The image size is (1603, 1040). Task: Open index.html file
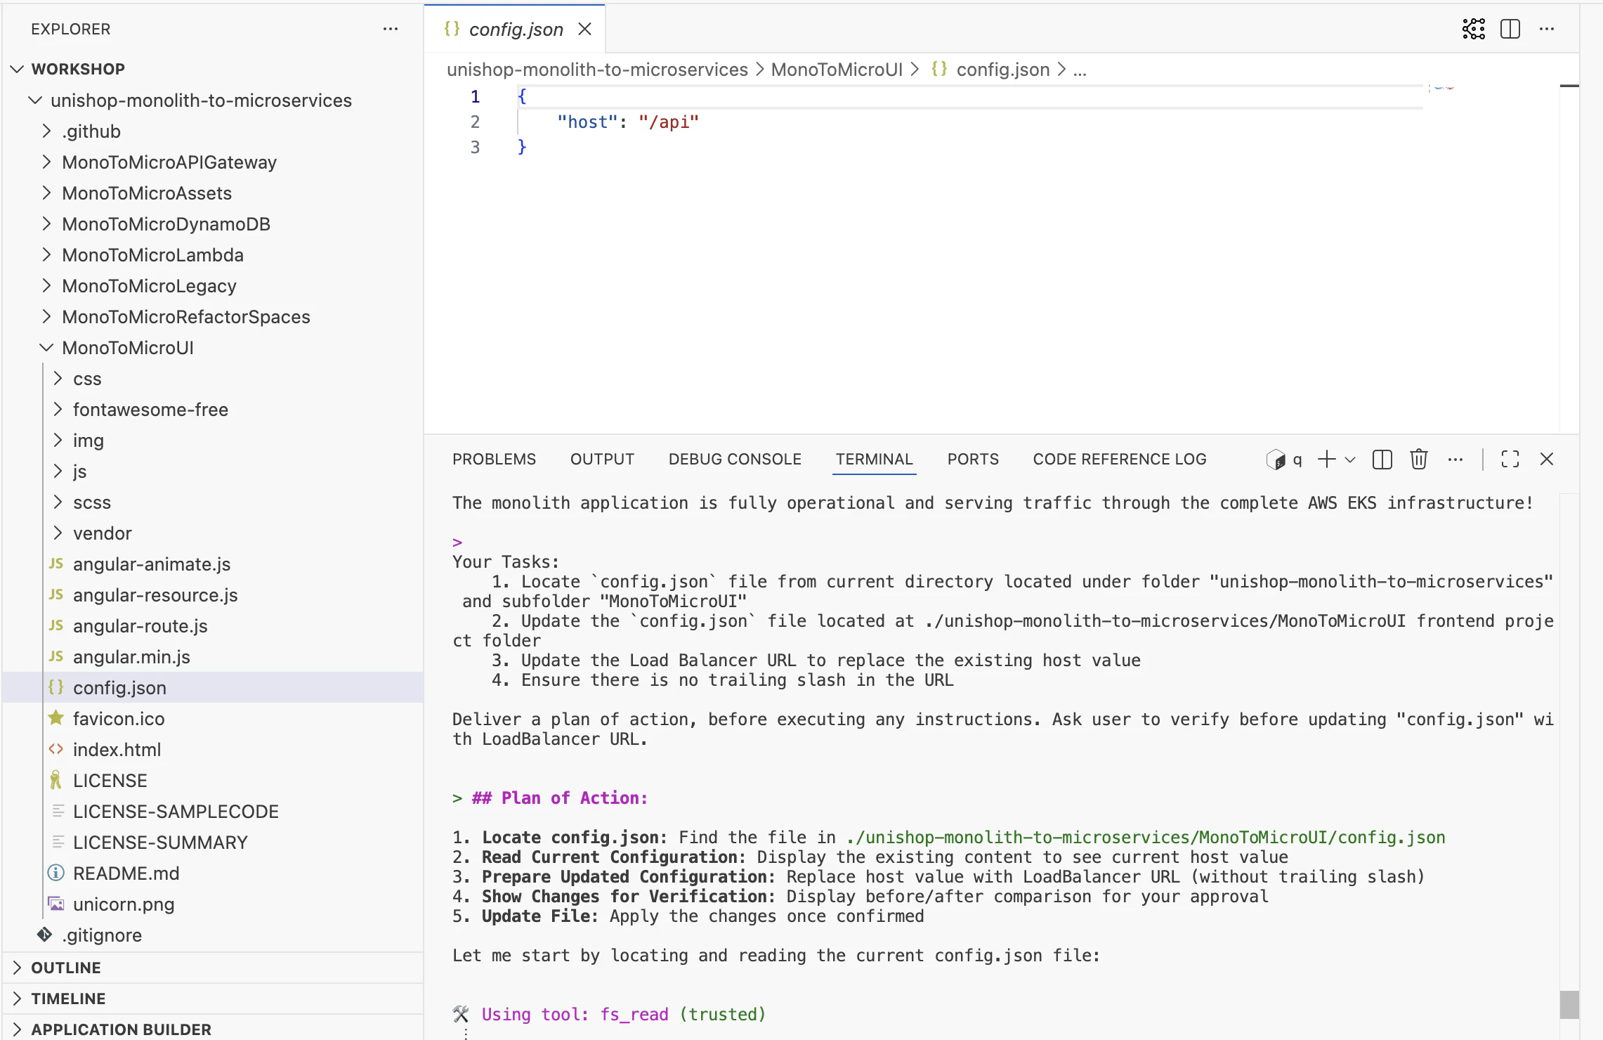(x=213, y=750)
